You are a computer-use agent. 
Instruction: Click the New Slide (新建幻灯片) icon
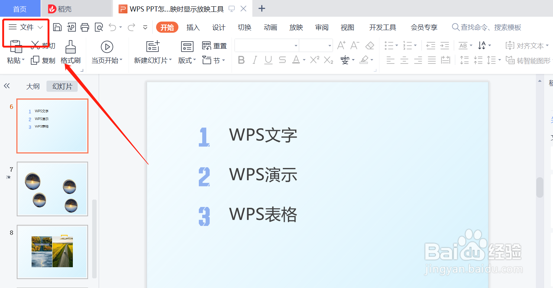tap(153, 46)
